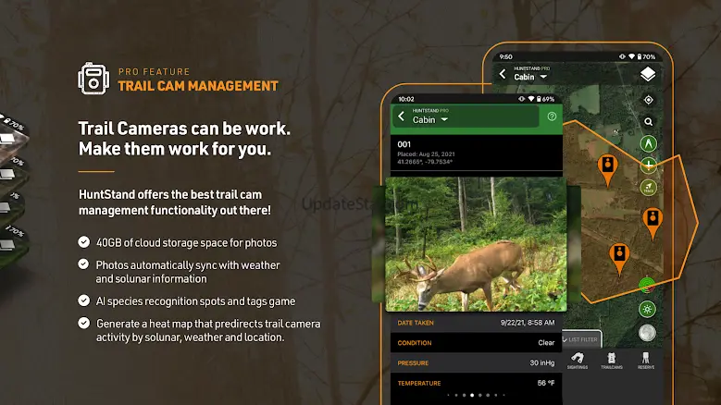
Task: Click the active page indicator dot
Action: click(472, 395)
